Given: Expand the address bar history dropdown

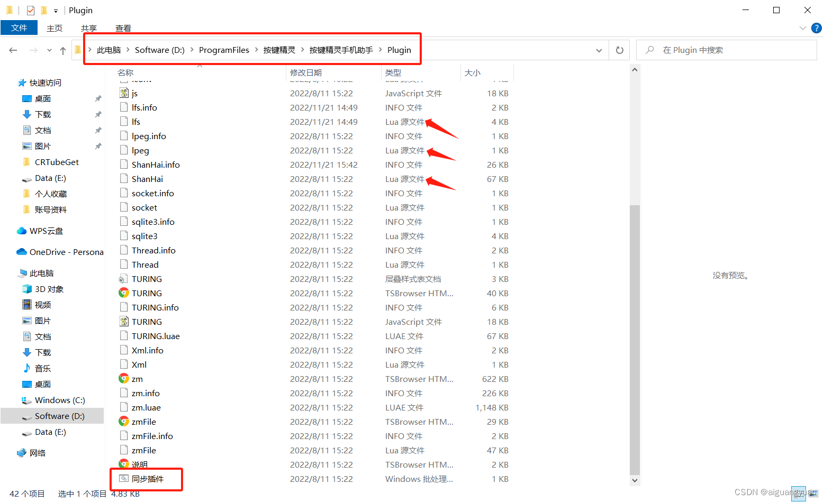Looking at the screenshot, I should pos(599,50).
